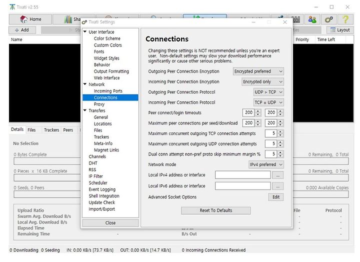The image size is (360, 262).
Task: Switch to Peers tab in main window
Action: coord(68,130)
